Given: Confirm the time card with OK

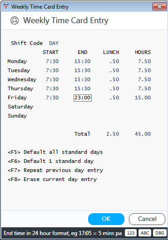Looking at the screenshot, I should pyautogui.click(x=106, y=219).
